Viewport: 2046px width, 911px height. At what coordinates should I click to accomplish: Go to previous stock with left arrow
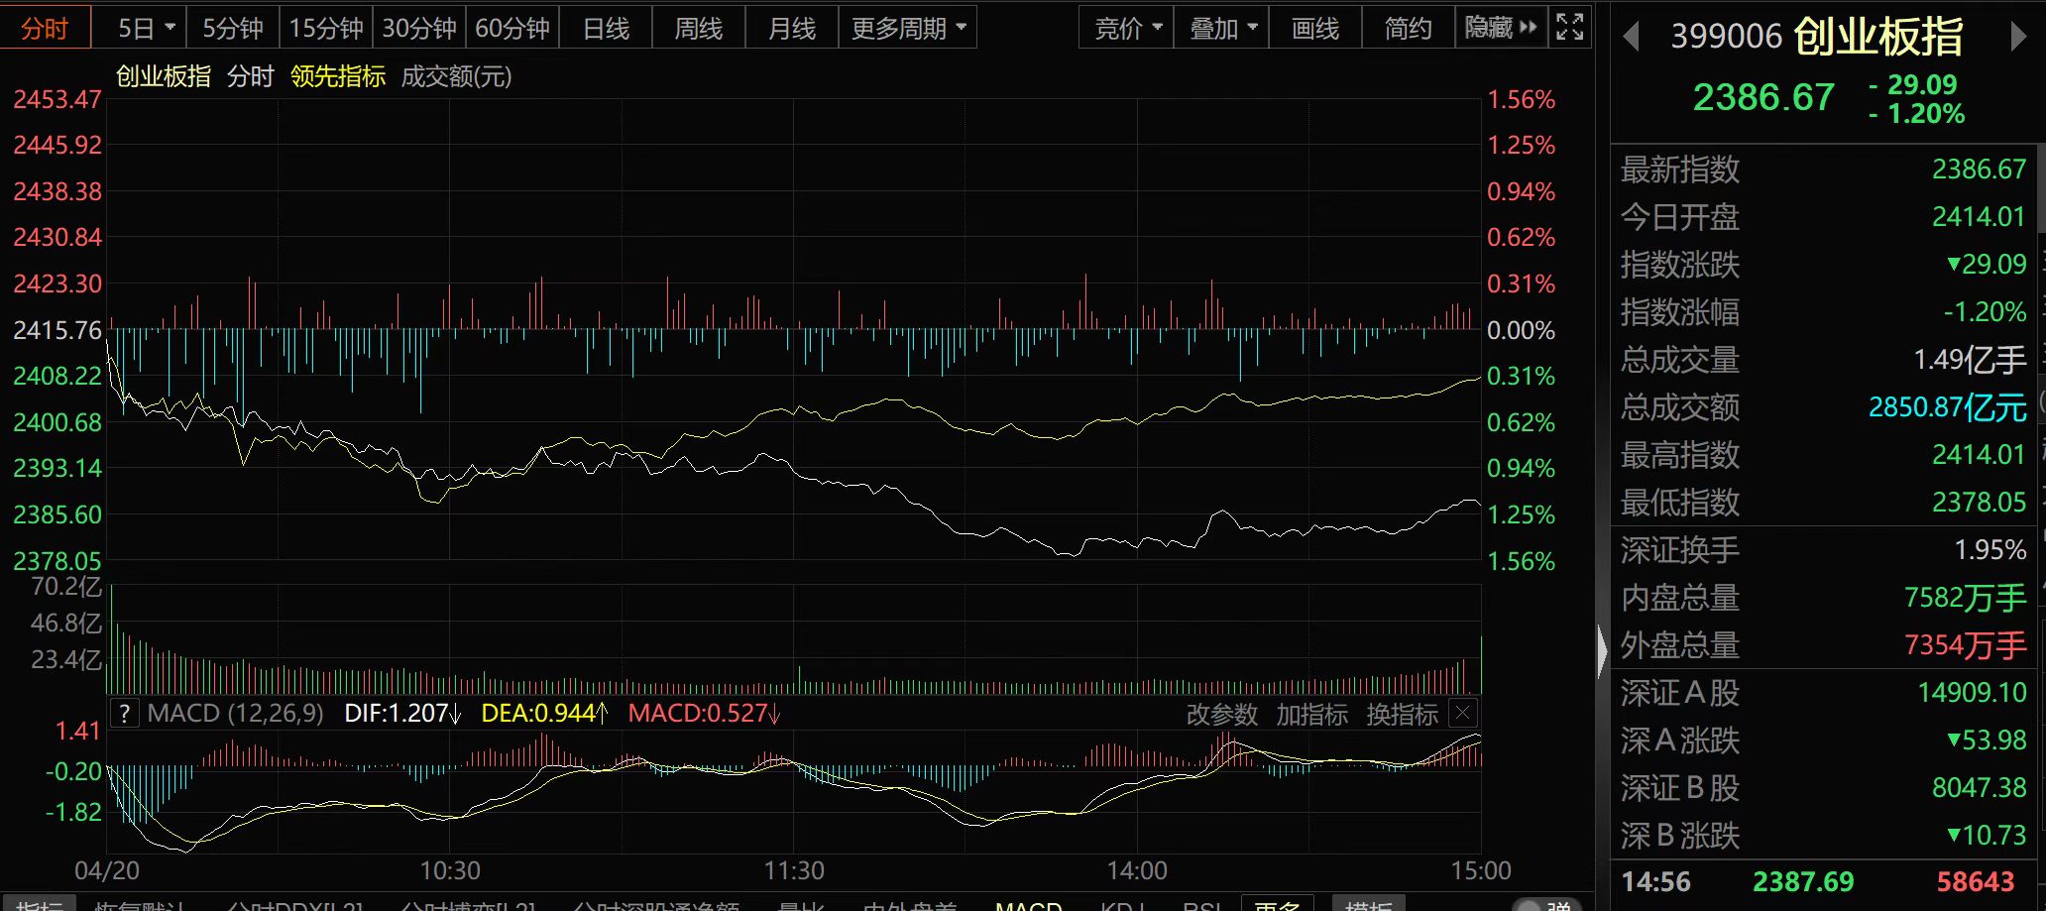tap(1631, 38)
